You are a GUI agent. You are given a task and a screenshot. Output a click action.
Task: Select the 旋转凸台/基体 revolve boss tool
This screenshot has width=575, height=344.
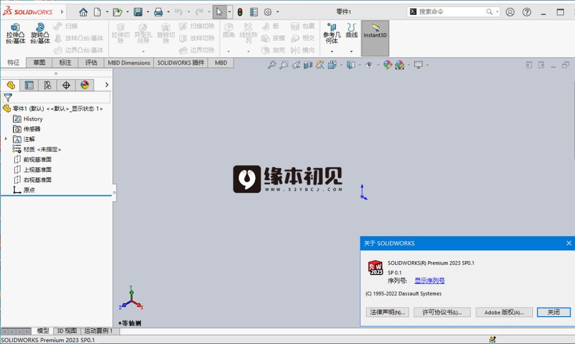coord(40,34)
